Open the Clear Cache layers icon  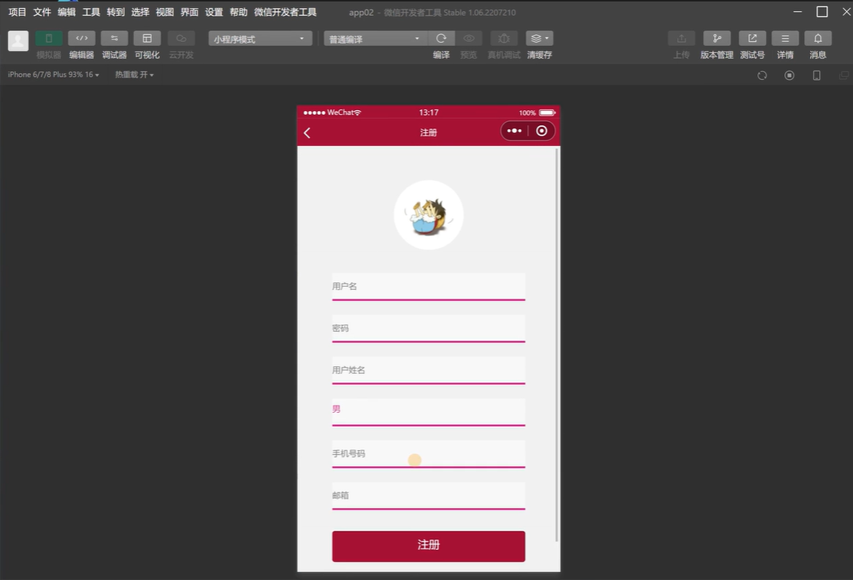click(539, 38)
